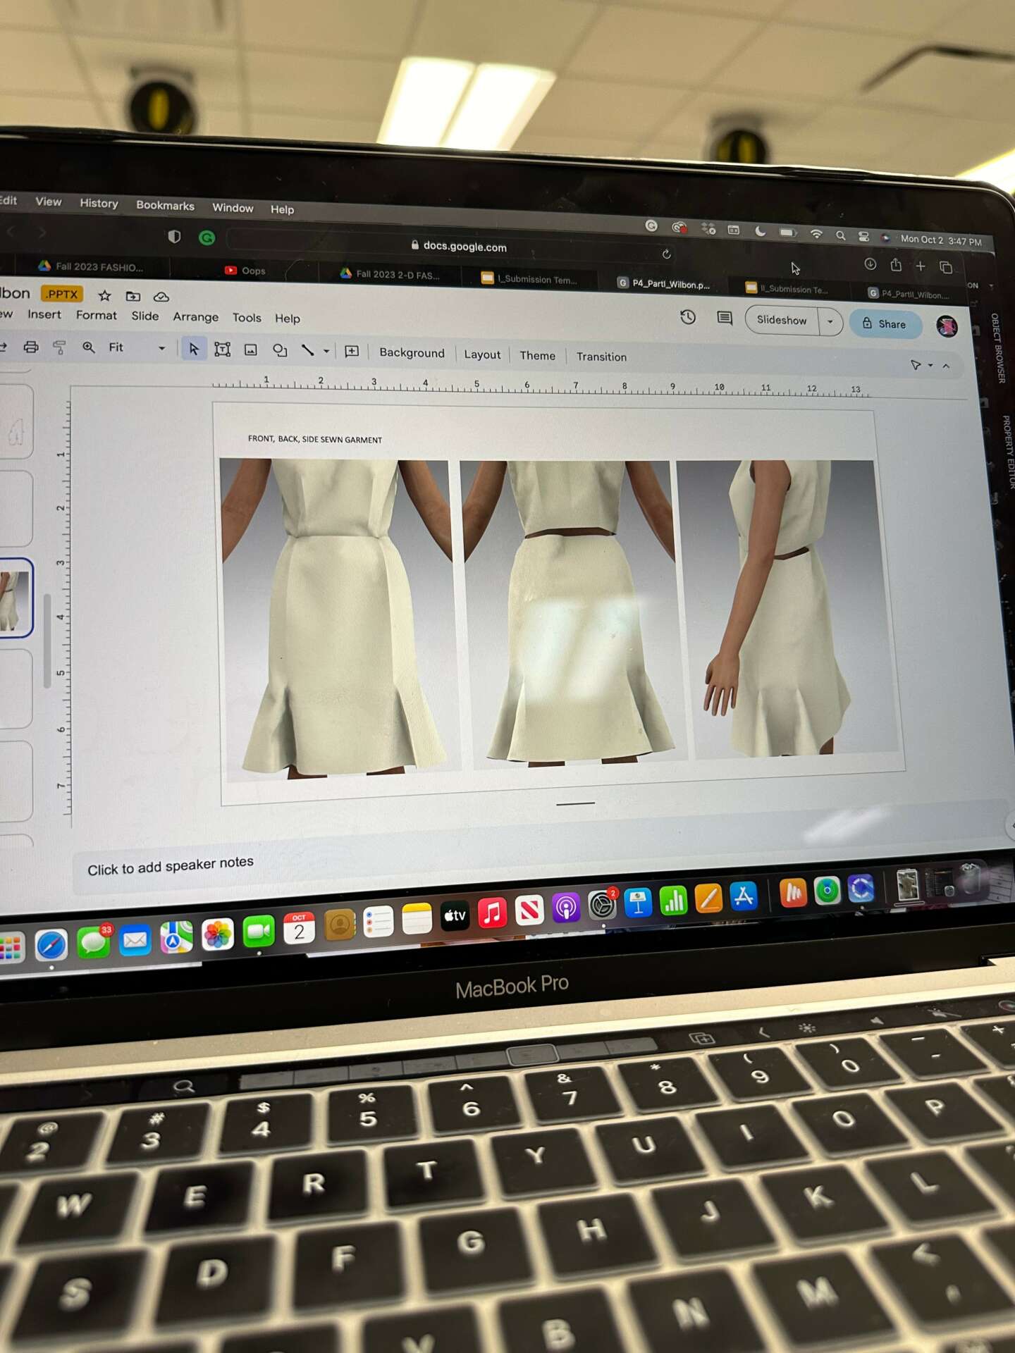Expand the Slideshow options arrow

[830, 321]
